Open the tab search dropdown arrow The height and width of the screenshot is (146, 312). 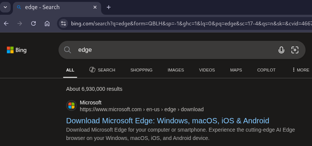5,7
